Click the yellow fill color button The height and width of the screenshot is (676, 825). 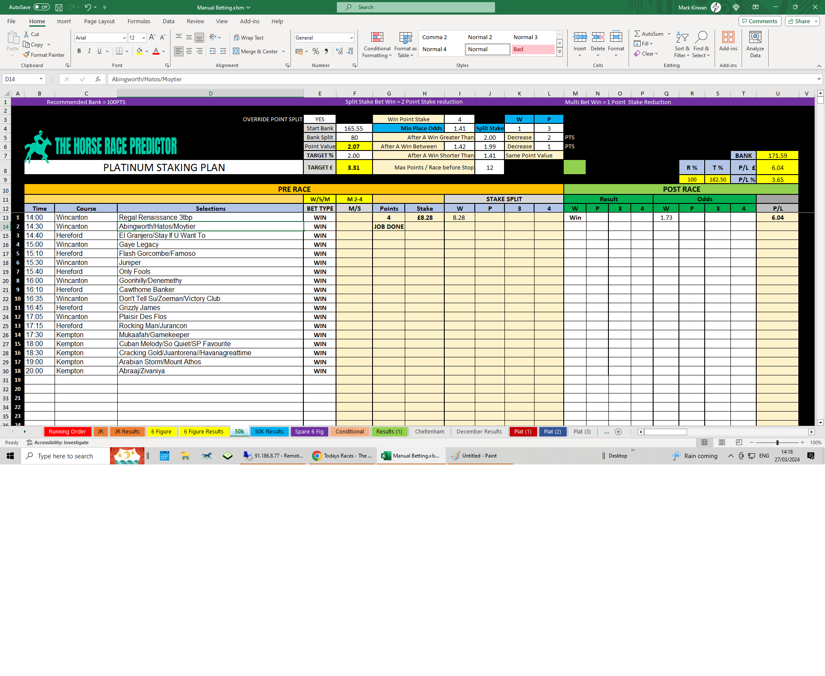139,51
